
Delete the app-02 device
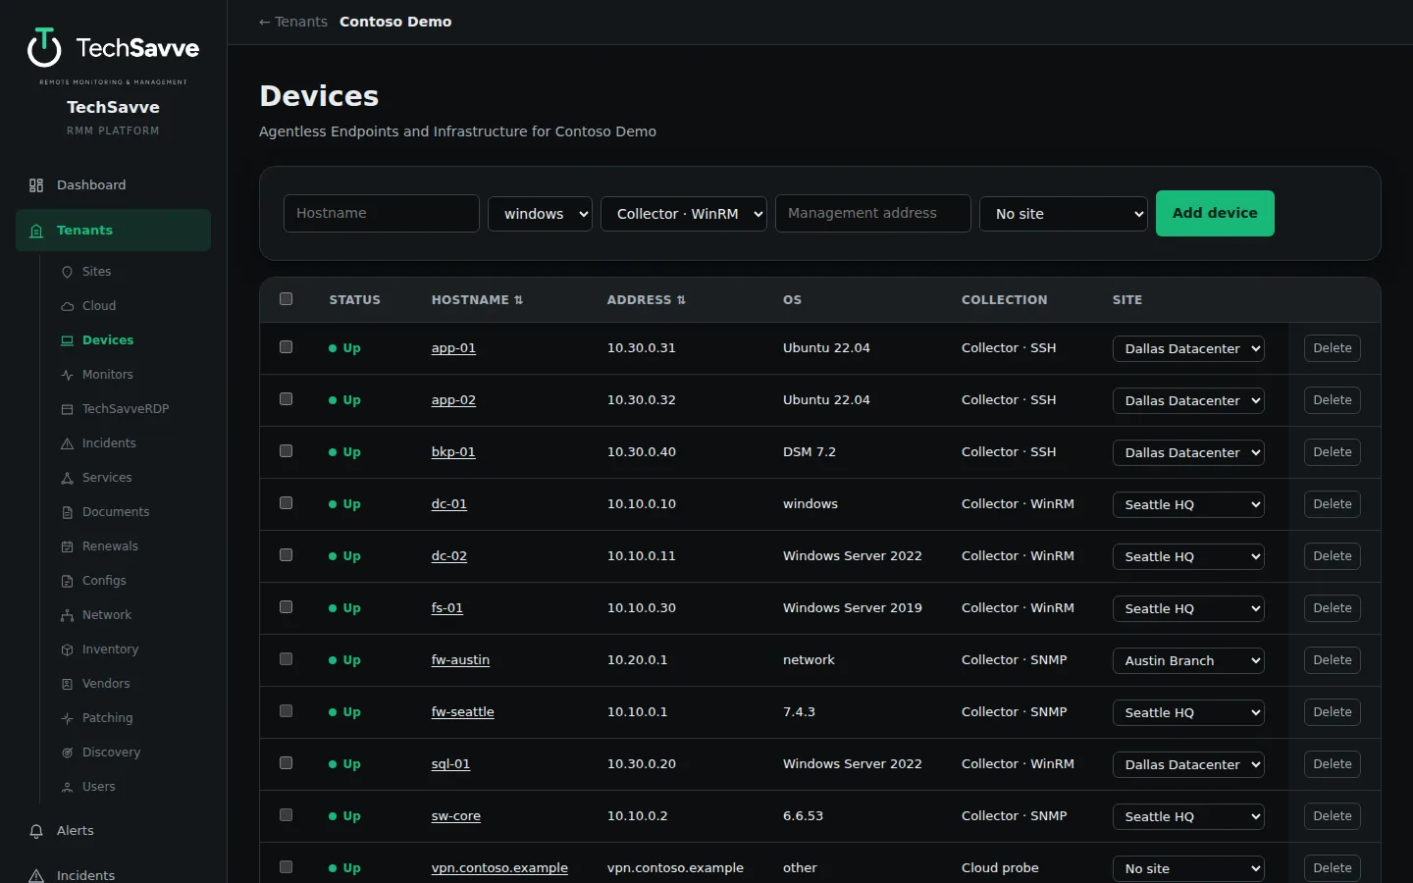[x=1332, y=400]
